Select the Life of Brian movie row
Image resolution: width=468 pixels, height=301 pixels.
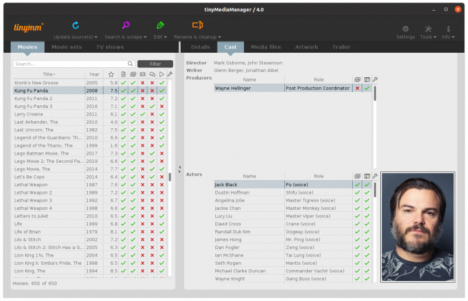[x=90, y=232]
